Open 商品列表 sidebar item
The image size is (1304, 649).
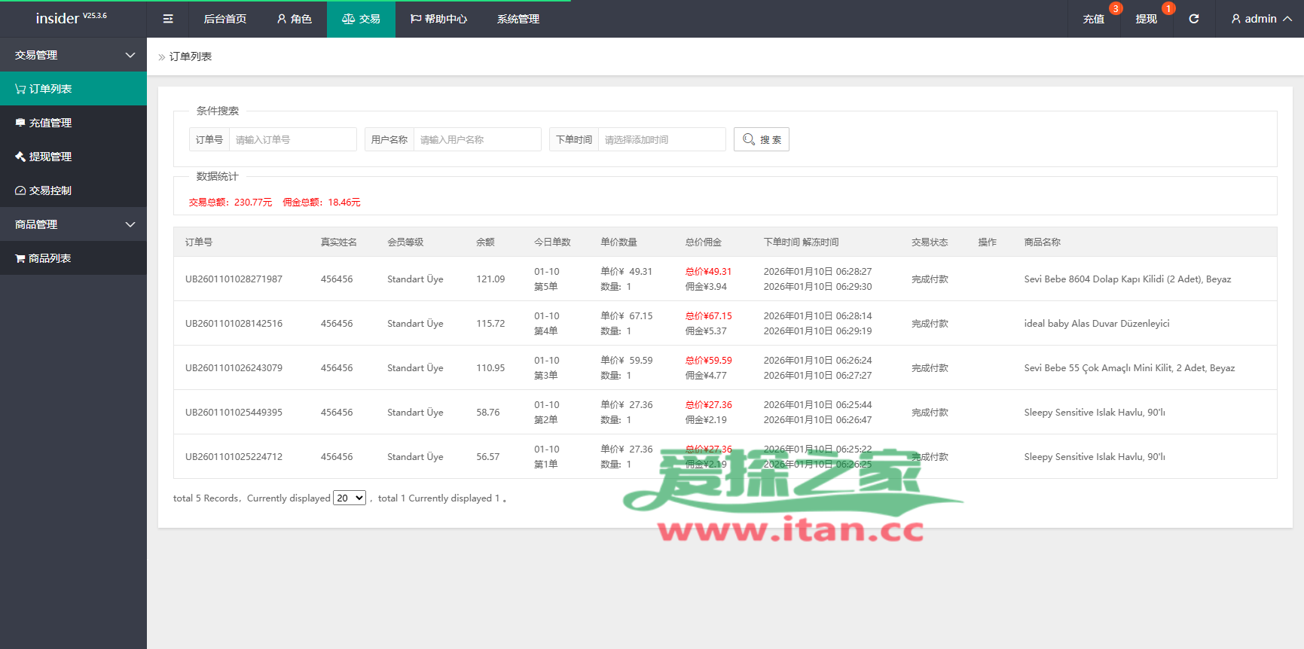point(73,258)
